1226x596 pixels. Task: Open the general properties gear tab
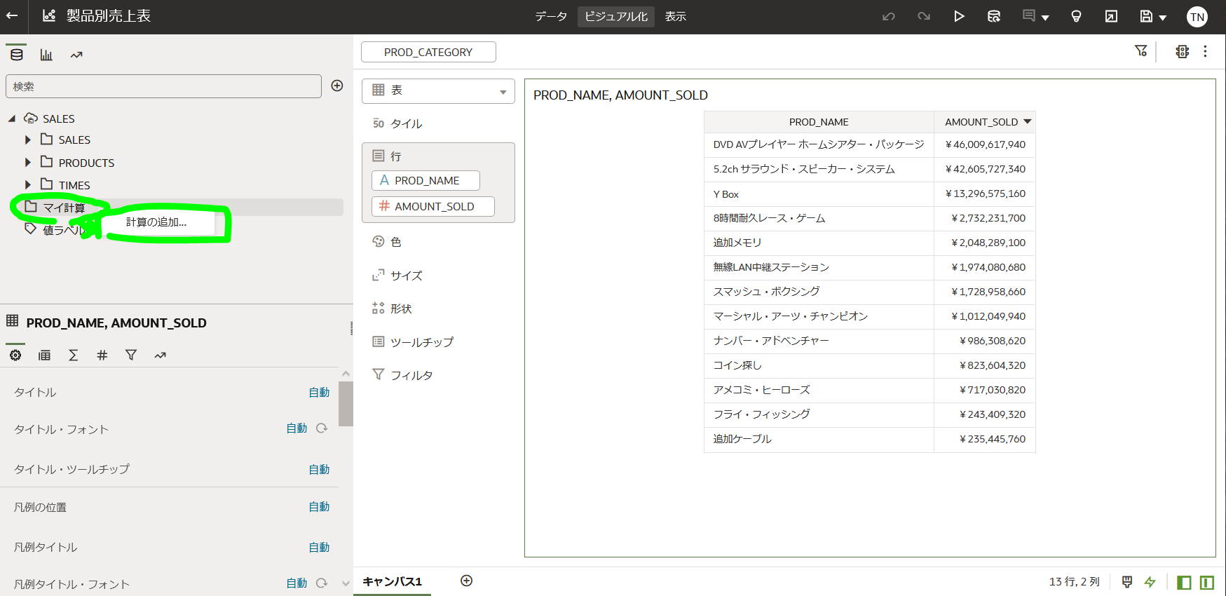[15, 355]
